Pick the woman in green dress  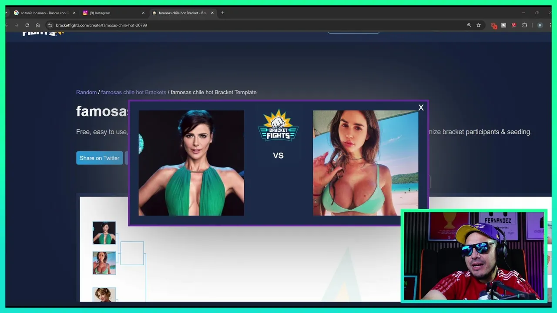[x=191, y=163]
